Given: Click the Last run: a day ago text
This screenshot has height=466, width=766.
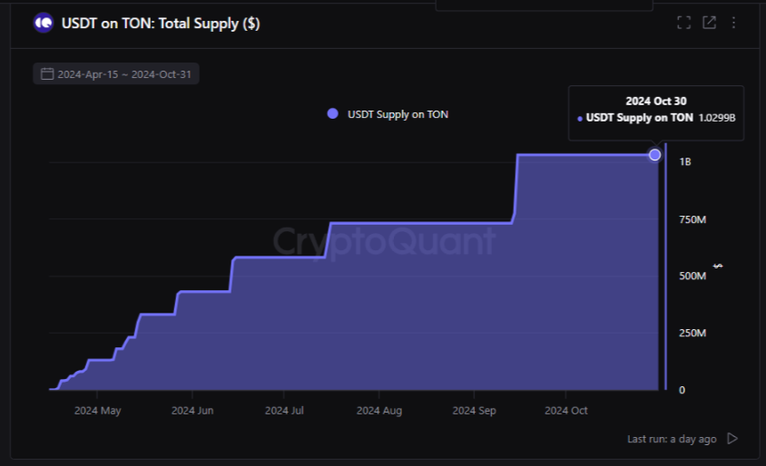Looking at the screenshot, I should (672, 439).
